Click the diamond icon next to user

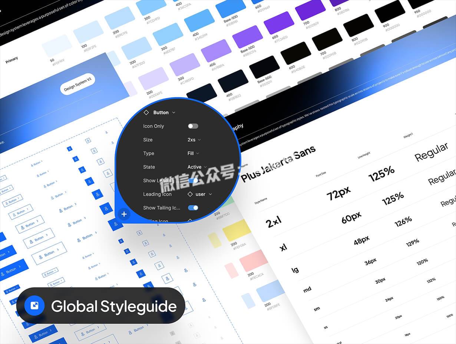click(190, 194)
